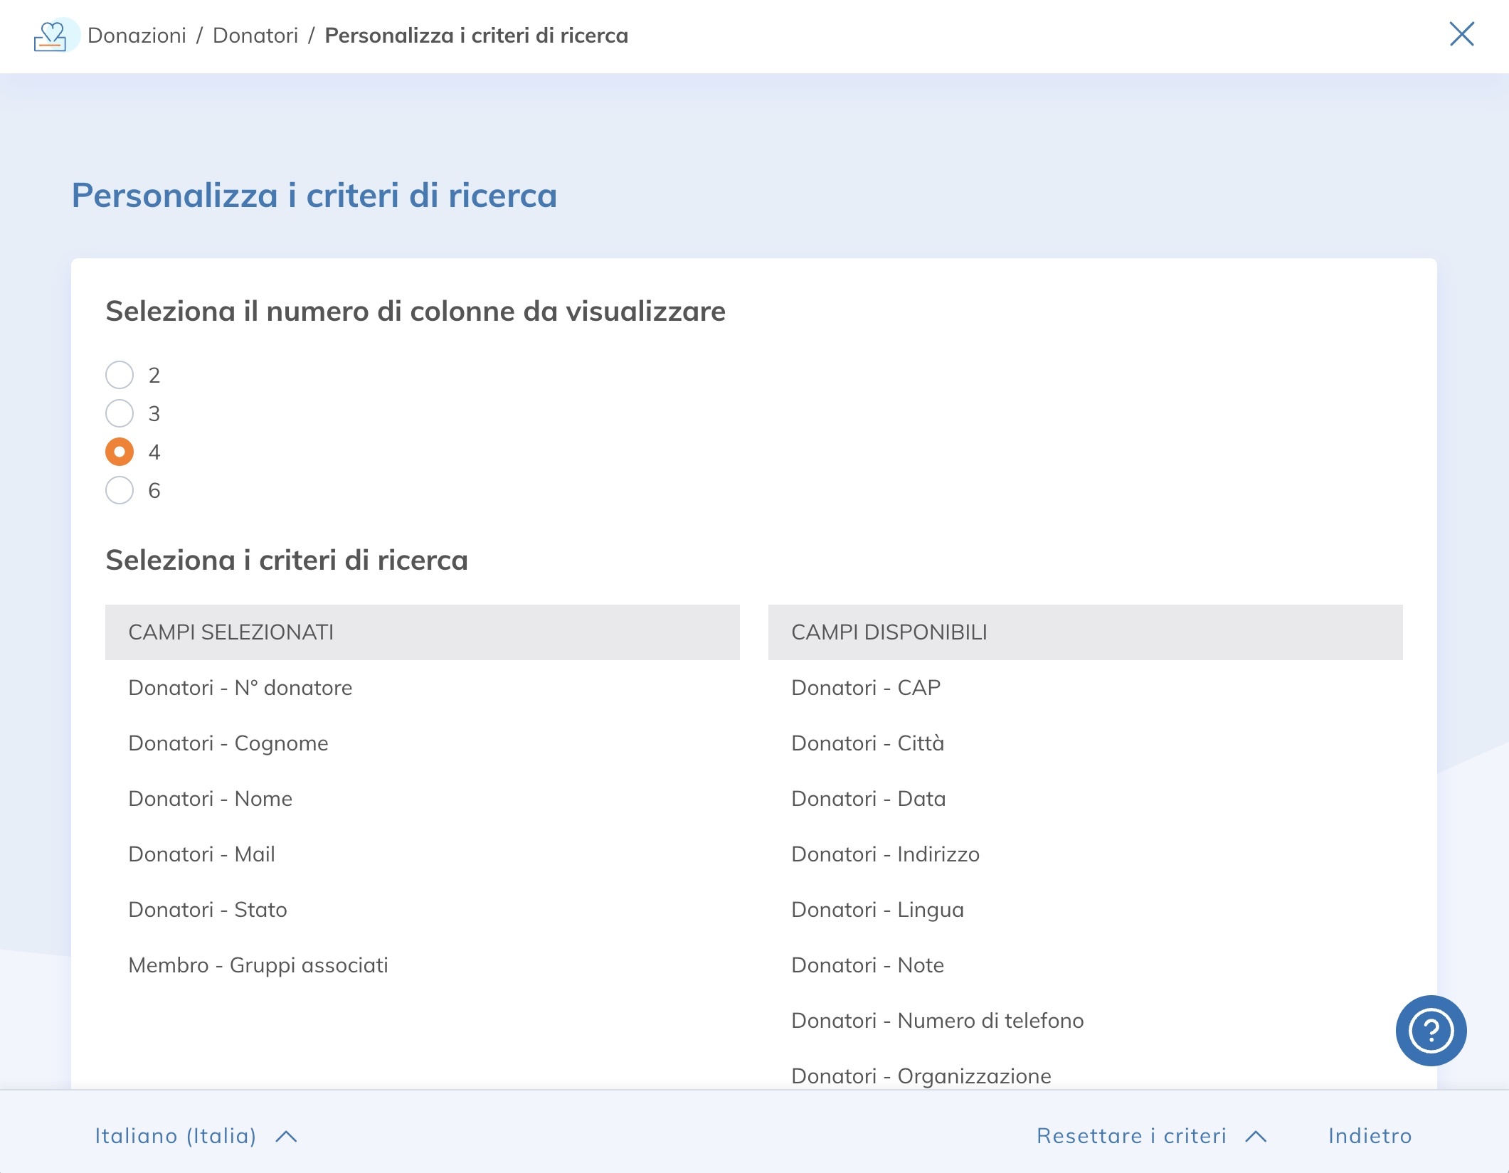Click the Donazioni app logo icon
1509x1173 pixels.
point(51,36)
